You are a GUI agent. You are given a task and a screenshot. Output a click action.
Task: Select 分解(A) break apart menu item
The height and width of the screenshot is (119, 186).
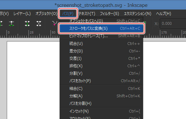(x=101, y=96)
